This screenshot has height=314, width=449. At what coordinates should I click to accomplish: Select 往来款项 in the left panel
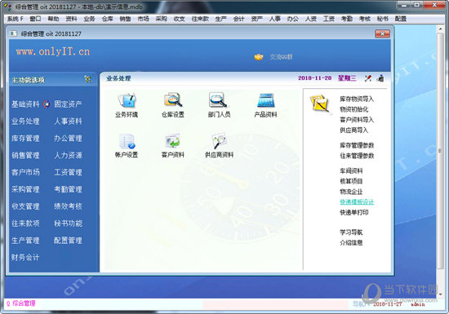pyautogui.click(x=25, y=223)
